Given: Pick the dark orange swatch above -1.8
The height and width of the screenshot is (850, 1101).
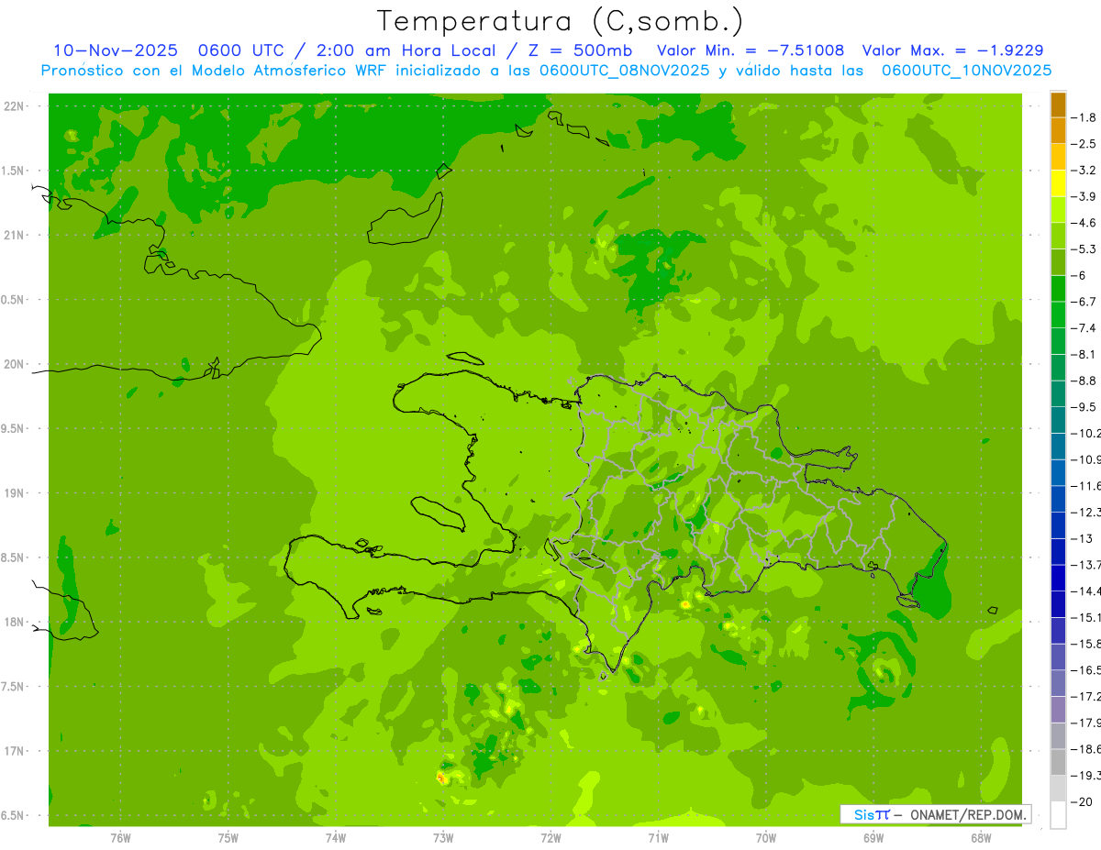Looking at the screenshot, I should tap(1058, 105).
